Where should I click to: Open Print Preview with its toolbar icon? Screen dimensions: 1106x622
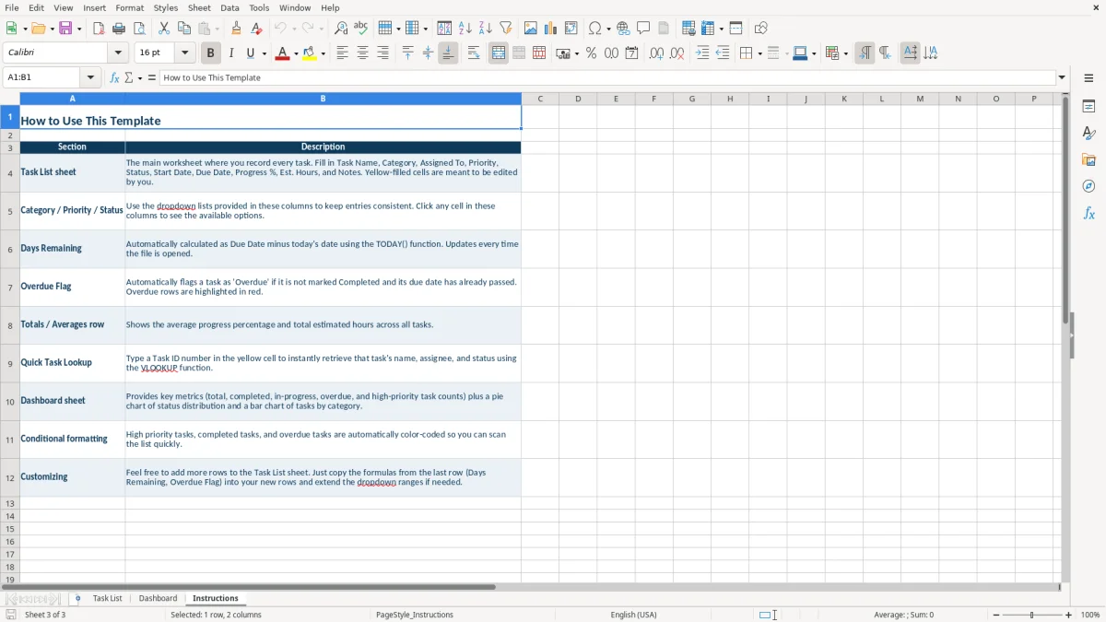(x=138, y=29)
